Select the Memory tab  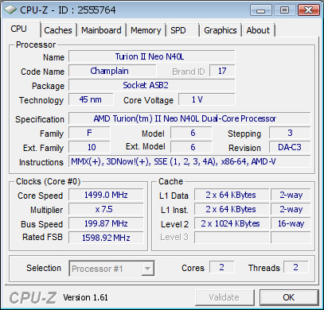(146, 30)
